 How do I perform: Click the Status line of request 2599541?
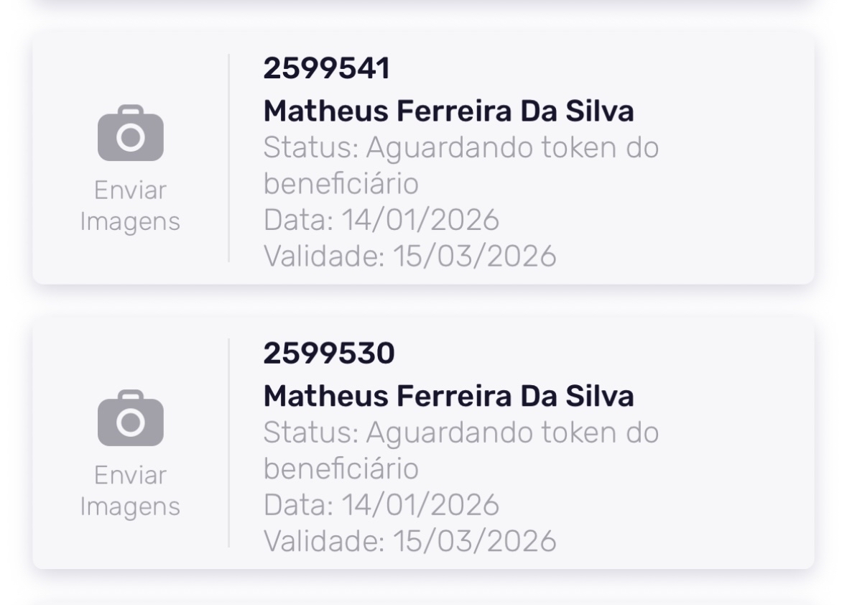click(460, 148)
